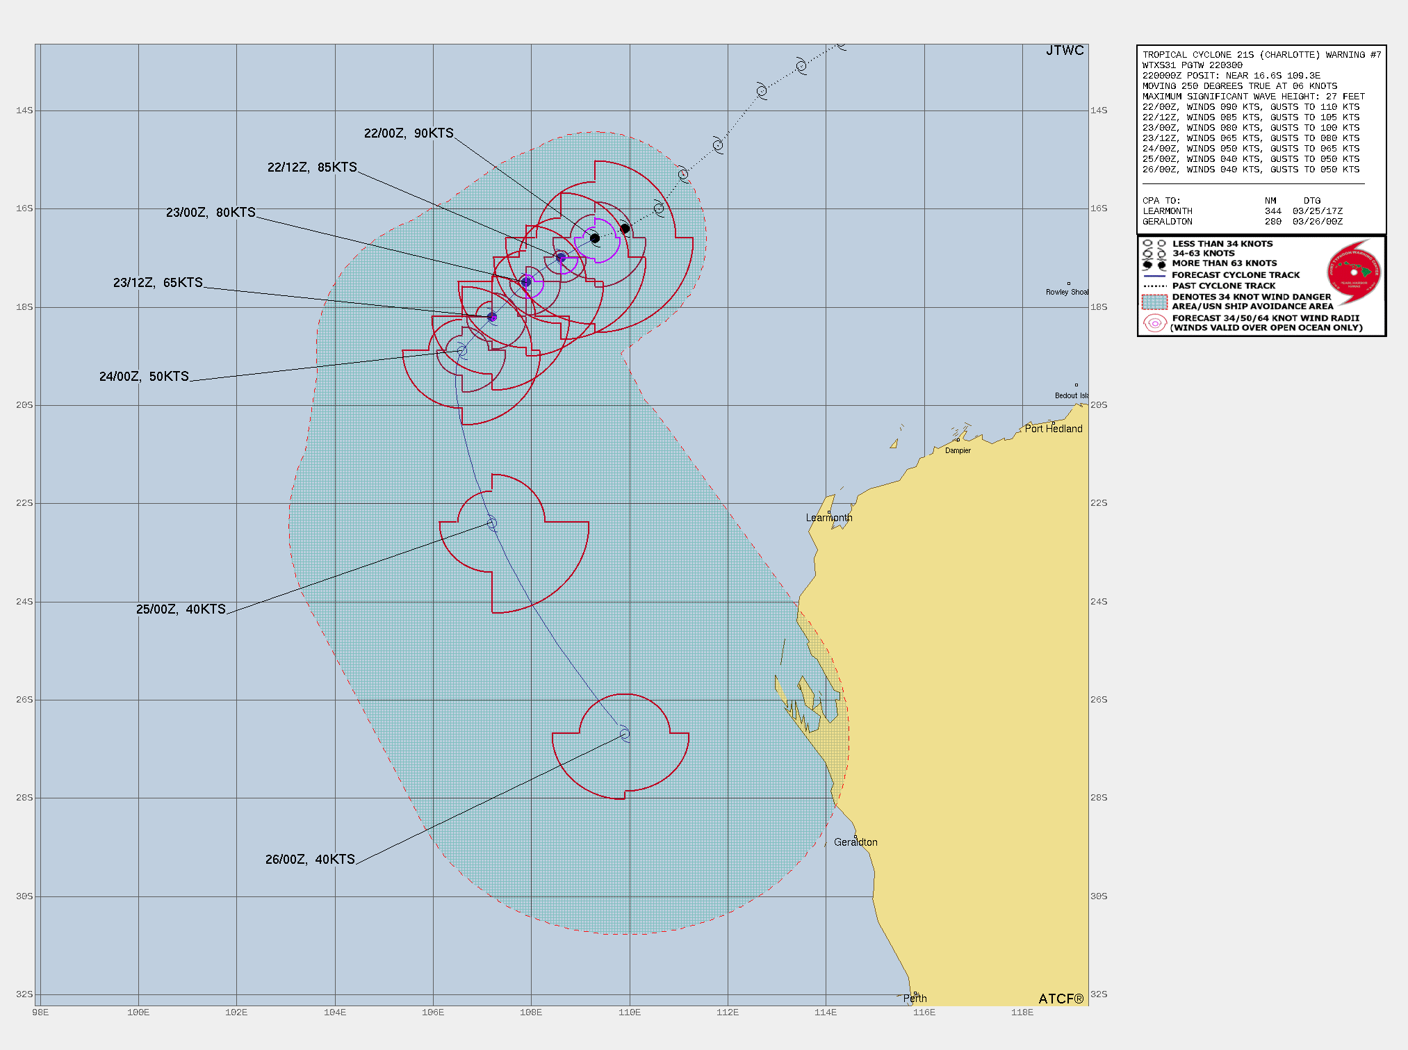
Task: Click the Perth city label
Action: coord(915,999)
